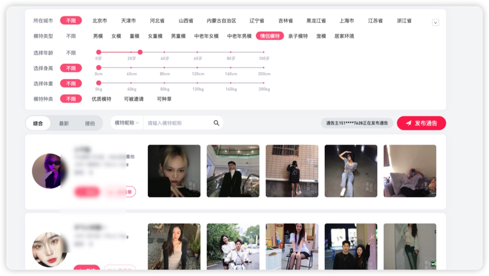489x276 pixels.
Task: Filter by 可被邀请 category
Action: coord(134,99)
